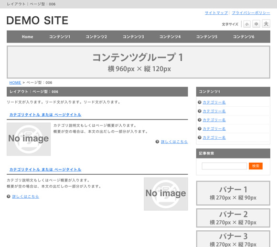The height and width of the screenshot is (247, 277).
Task: Click the orange 検索 button
Action: 256,166
